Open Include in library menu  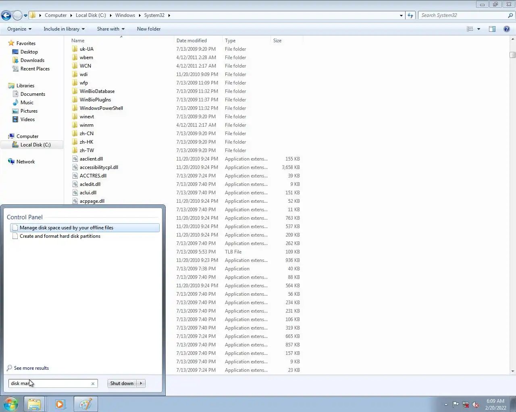pyautogui.click(x=64, y=29)
